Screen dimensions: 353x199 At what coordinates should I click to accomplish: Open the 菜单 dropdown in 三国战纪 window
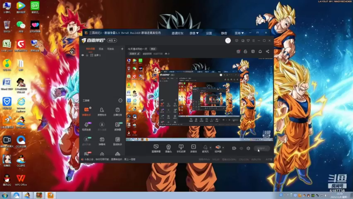click(239, 33)
